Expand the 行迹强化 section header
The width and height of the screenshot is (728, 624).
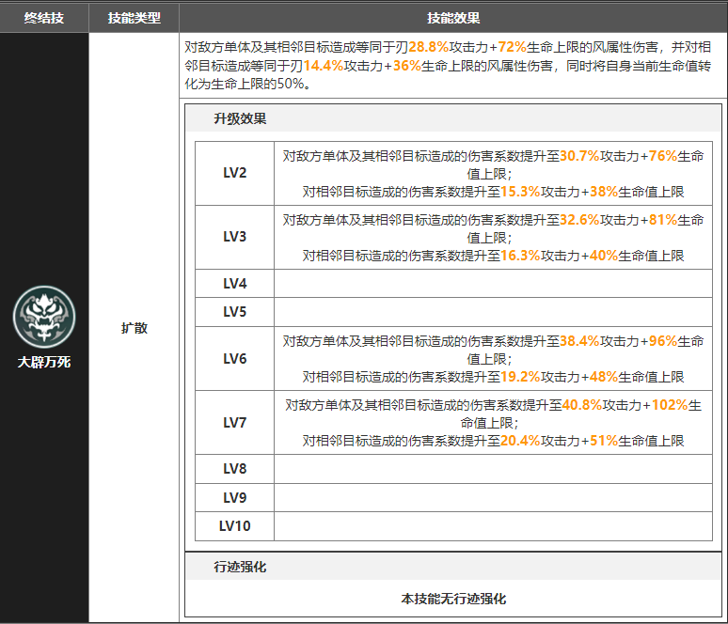[240, 568]
